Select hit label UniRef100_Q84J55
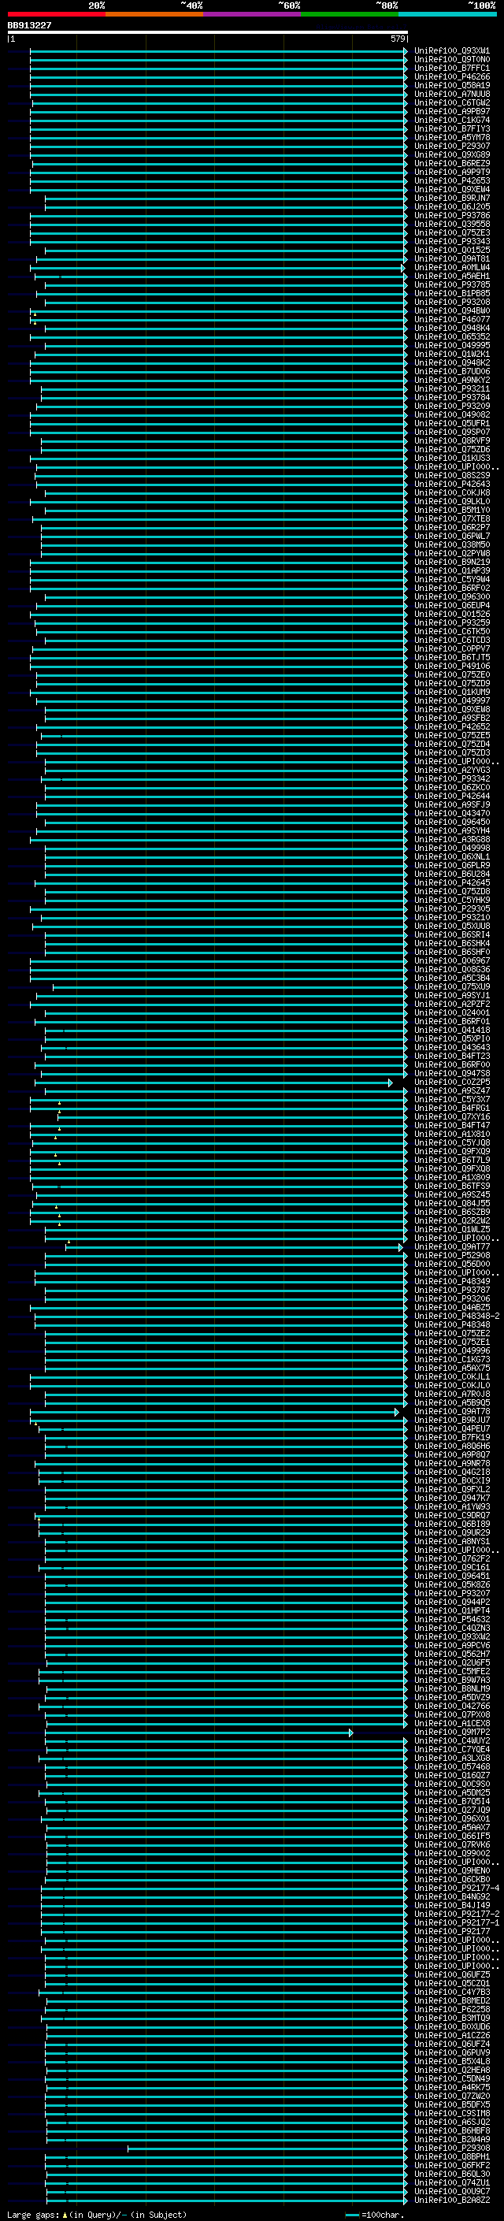 (452, 1204)
